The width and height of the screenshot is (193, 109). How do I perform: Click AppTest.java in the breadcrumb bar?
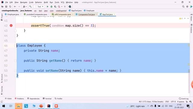pos(75,11)
